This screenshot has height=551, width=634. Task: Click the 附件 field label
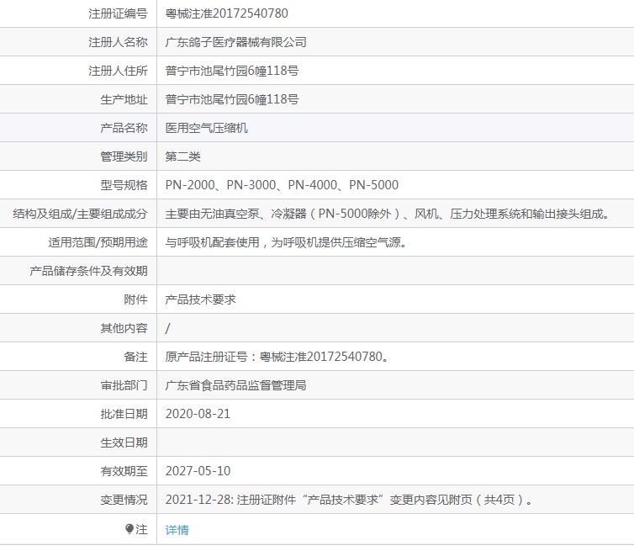tap(135, 299)
